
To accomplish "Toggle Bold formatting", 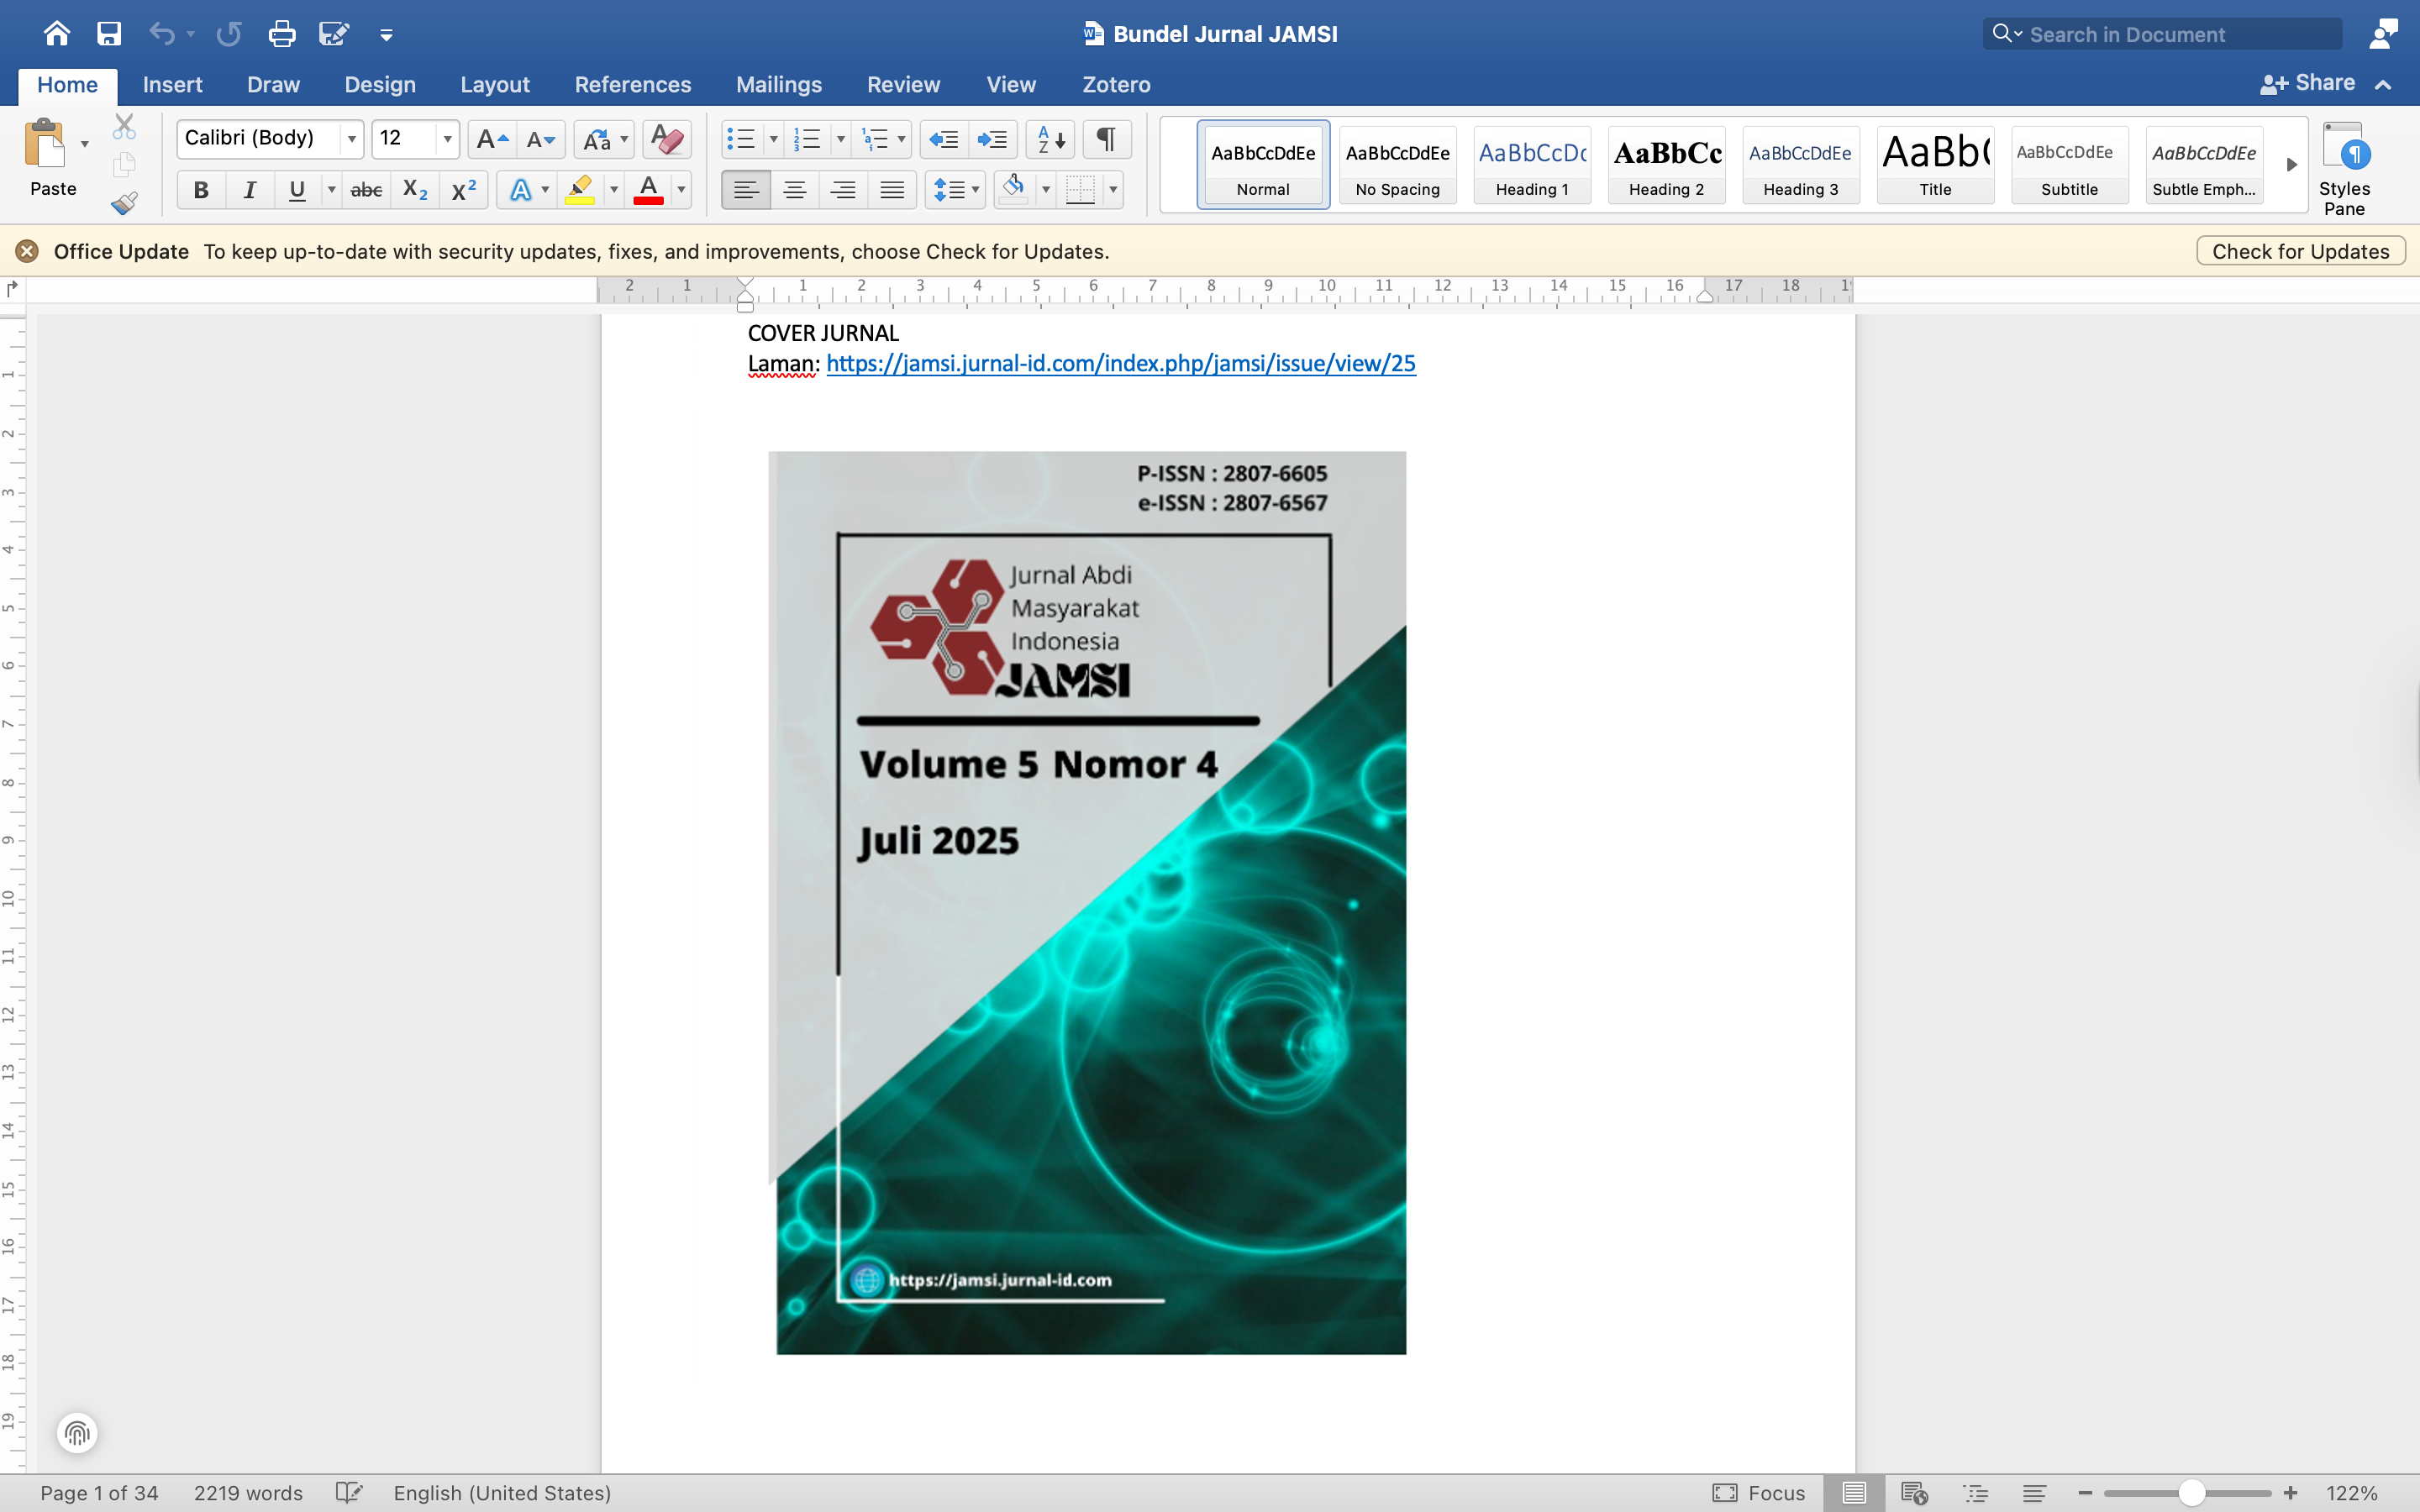I will [x=201, y=189].
